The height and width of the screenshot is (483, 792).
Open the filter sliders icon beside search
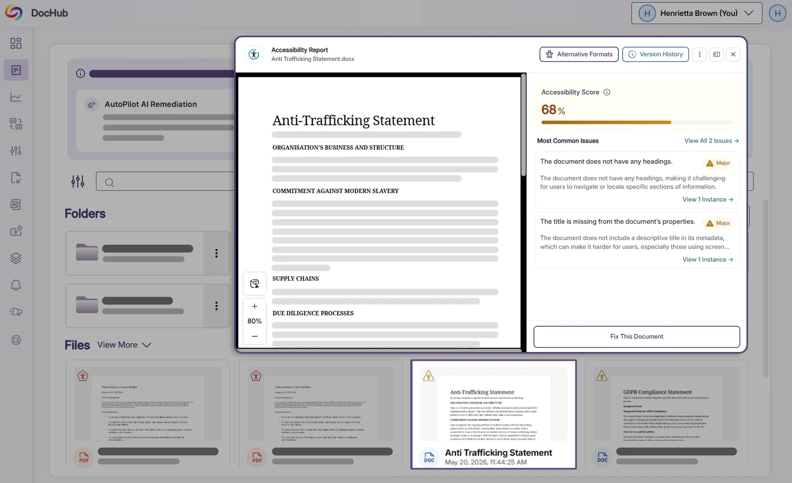click(x=78, y=181)
